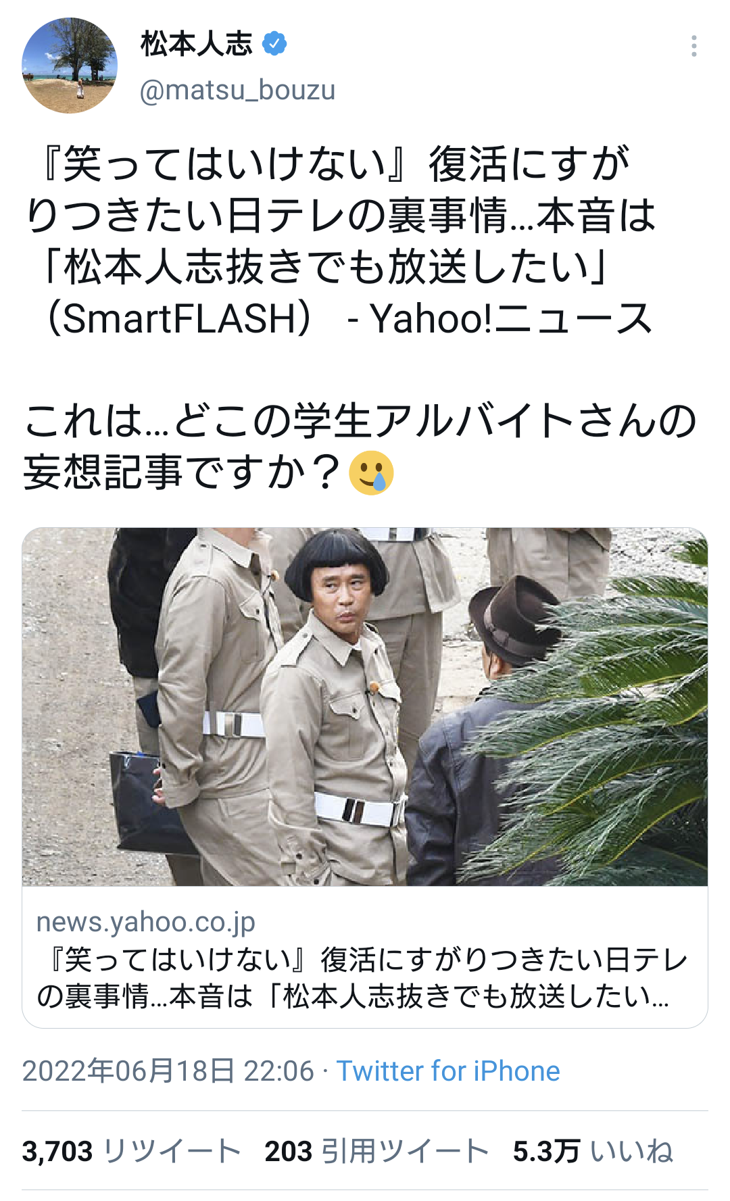Open the @matsu_bouzu handle link
Image resolution: width=730 pixels, height=1201 pixels.
[x=237, y=90]
